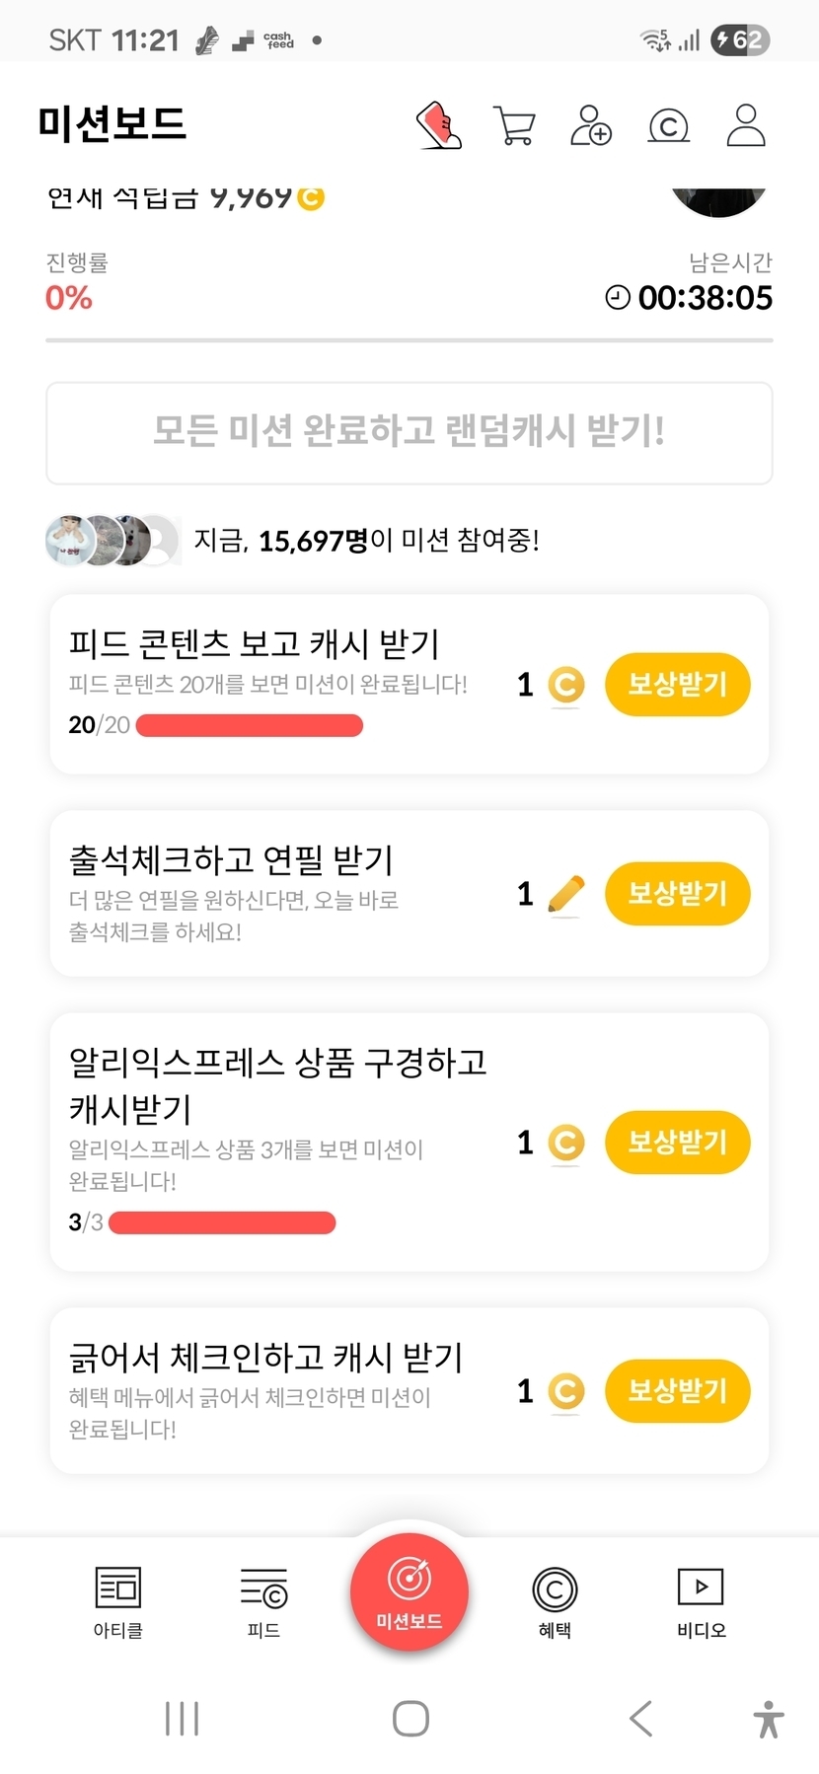Screen dimensions: 819x1774
Task: Tap 모든 미션 완료하고 랜덤캐시 받기 button
Action: point(409,432)
